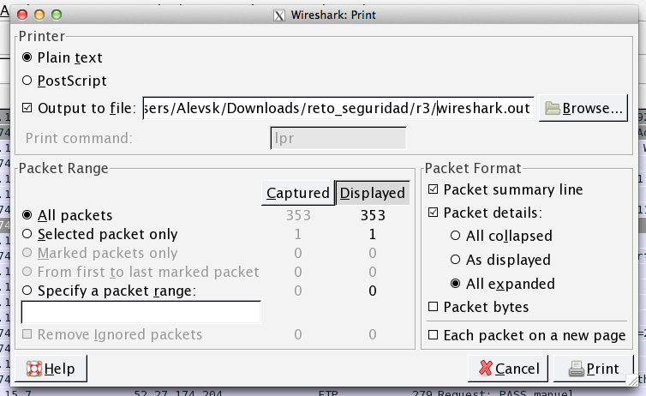The image size is (646, 396).
Task: Close the Print dialog with red button
Action: (22, 15)
